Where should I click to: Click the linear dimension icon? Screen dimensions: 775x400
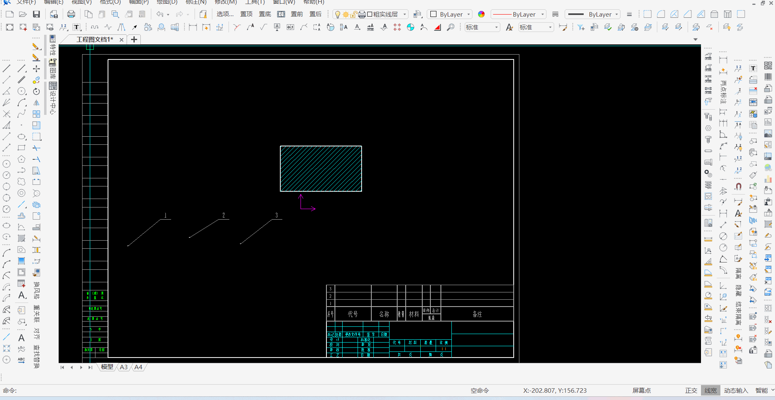pos(193,27)
